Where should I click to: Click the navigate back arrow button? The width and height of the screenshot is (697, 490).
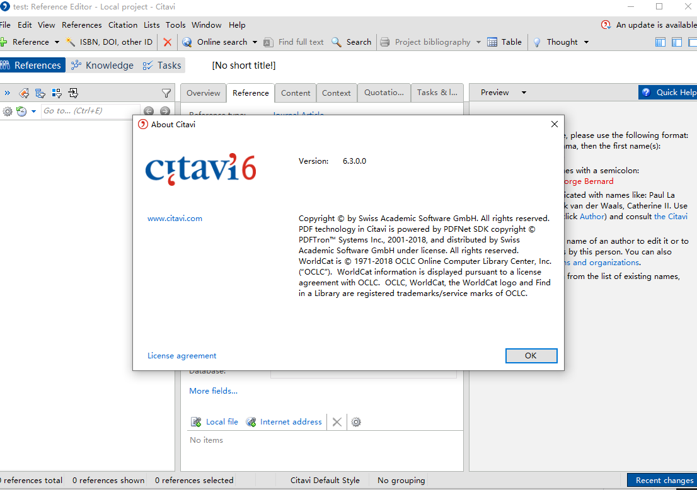point(149,111)
